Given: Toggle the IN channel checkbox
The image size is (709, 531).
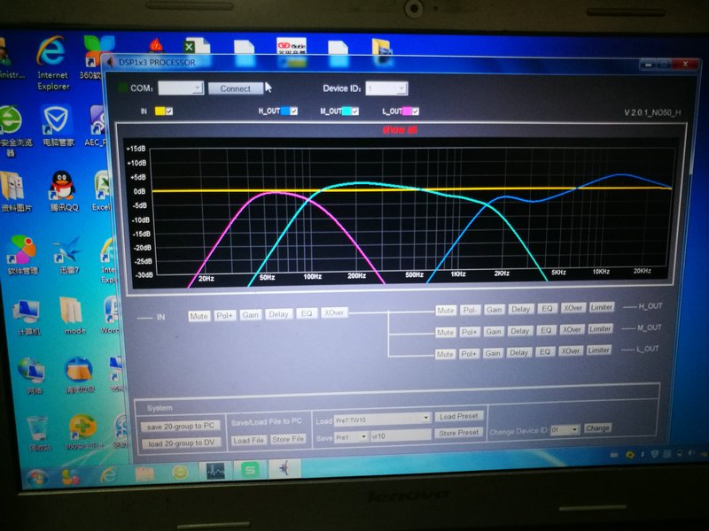Looking at the screenshot, I should 168,109.
